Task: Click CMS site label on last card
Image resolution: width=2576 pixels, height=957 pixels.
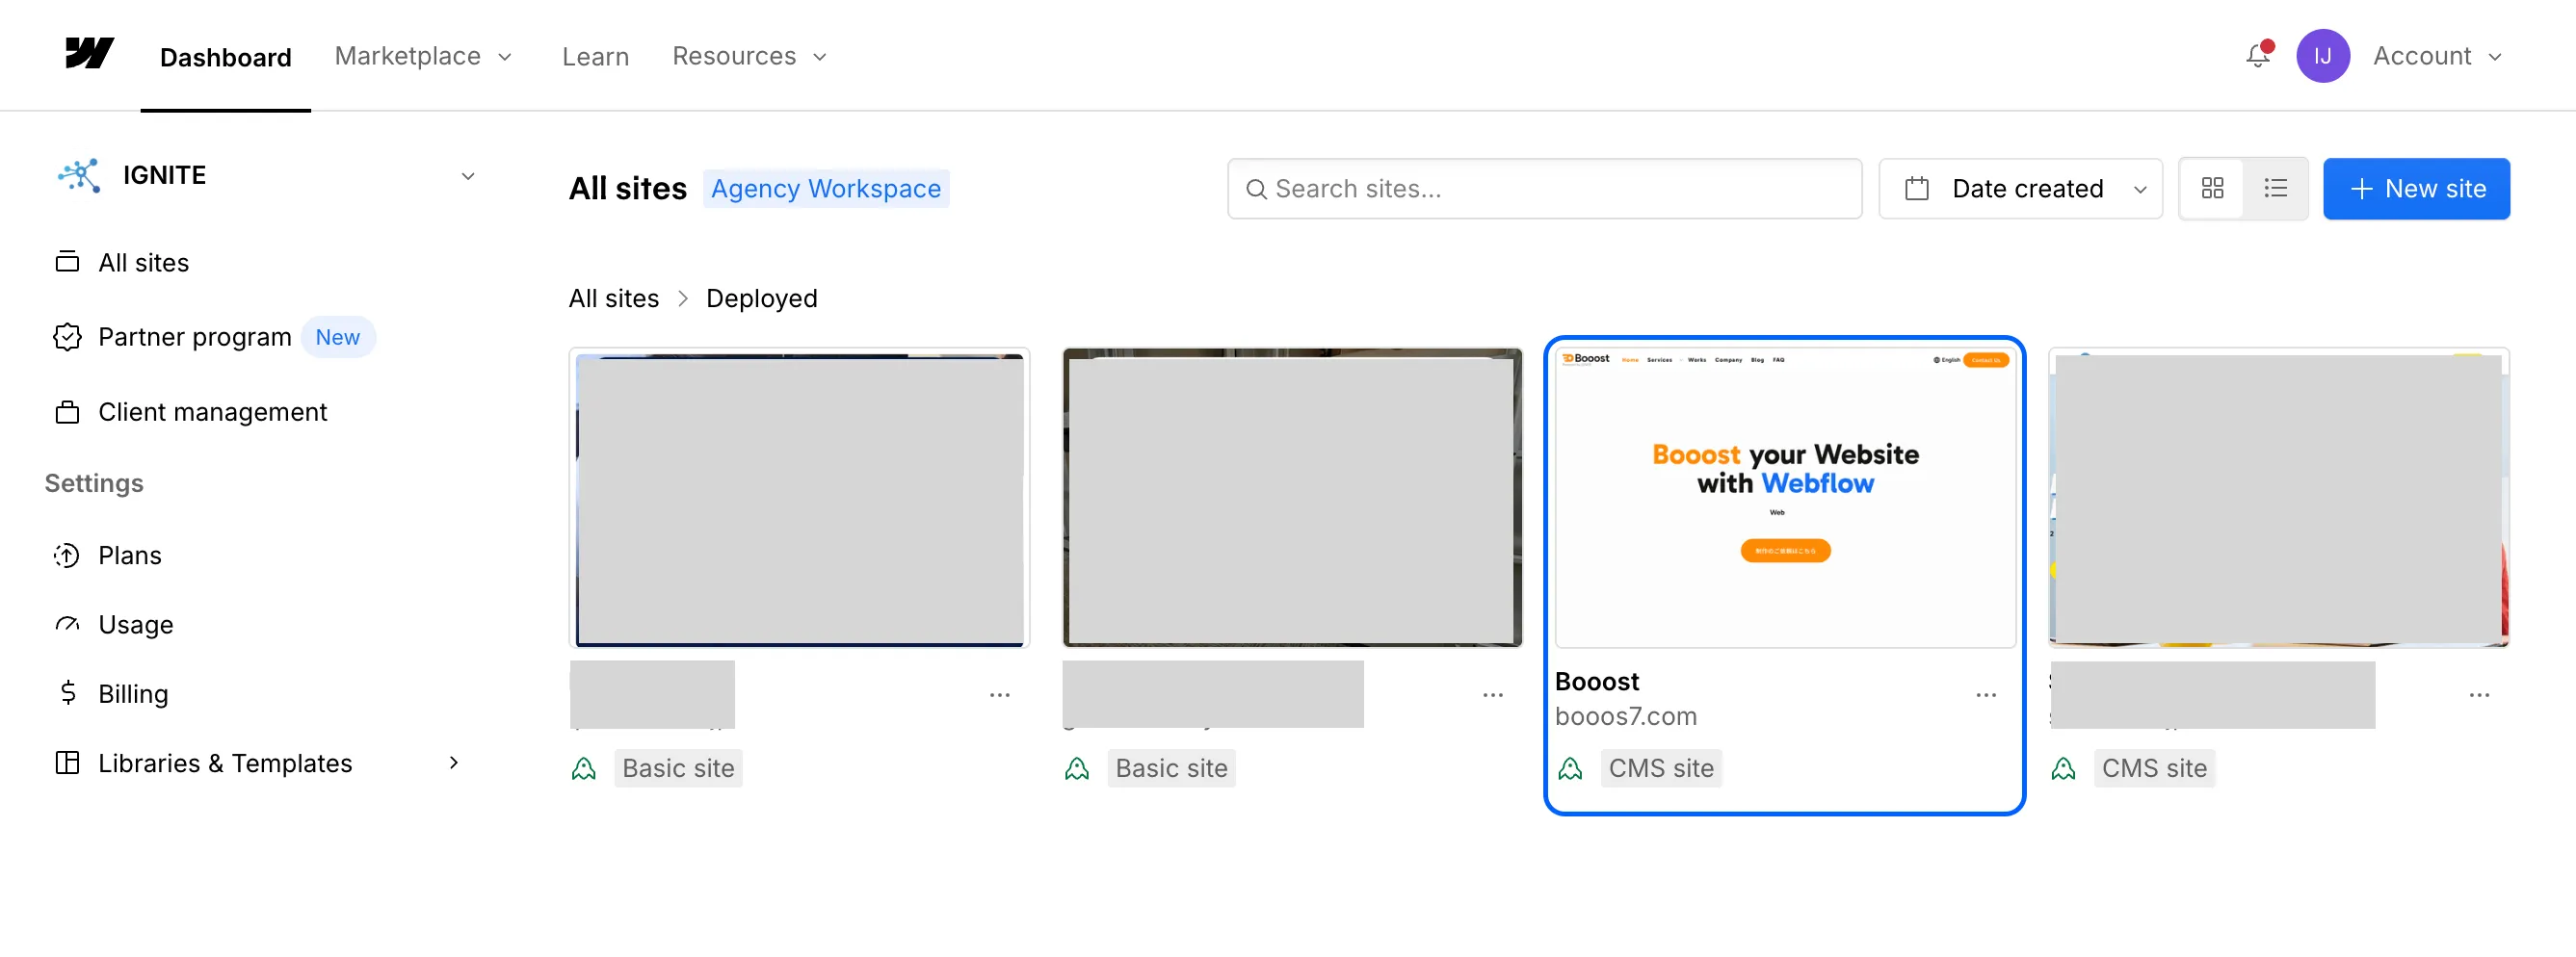Action: (2154, 767)
